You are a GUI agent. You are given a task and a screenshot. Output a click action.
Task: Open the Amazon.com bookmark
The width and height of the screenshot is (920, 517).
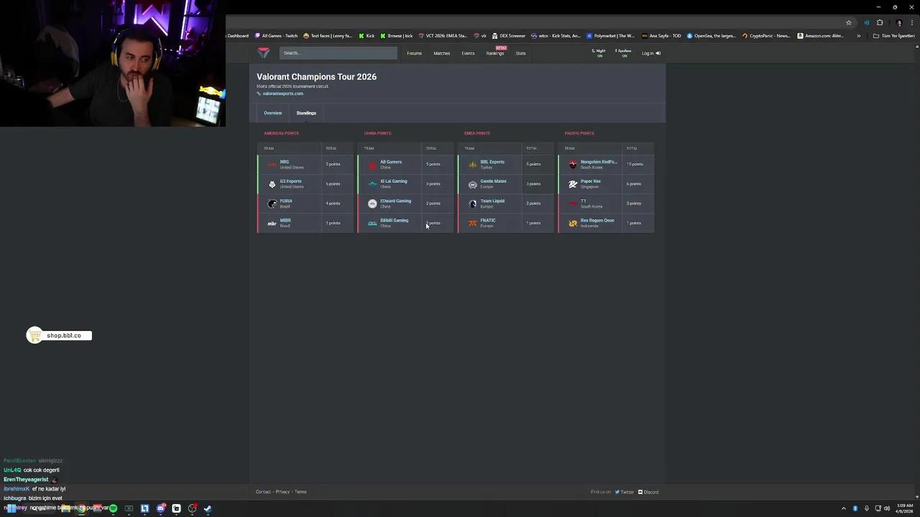(820, 36)
